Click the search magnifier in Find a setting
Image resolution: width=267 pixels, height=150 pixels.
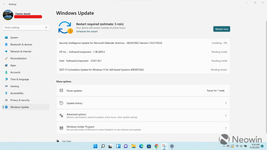tap(46, 27)
